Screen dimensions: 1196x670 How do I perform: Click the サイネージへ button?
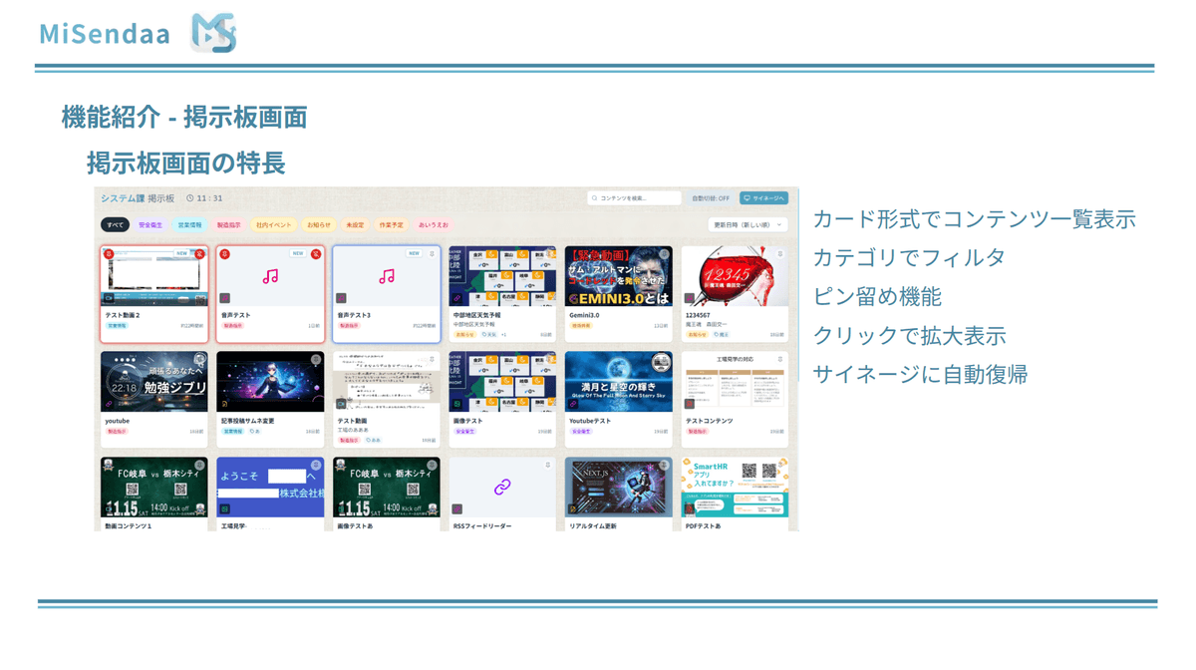point(764,198)
